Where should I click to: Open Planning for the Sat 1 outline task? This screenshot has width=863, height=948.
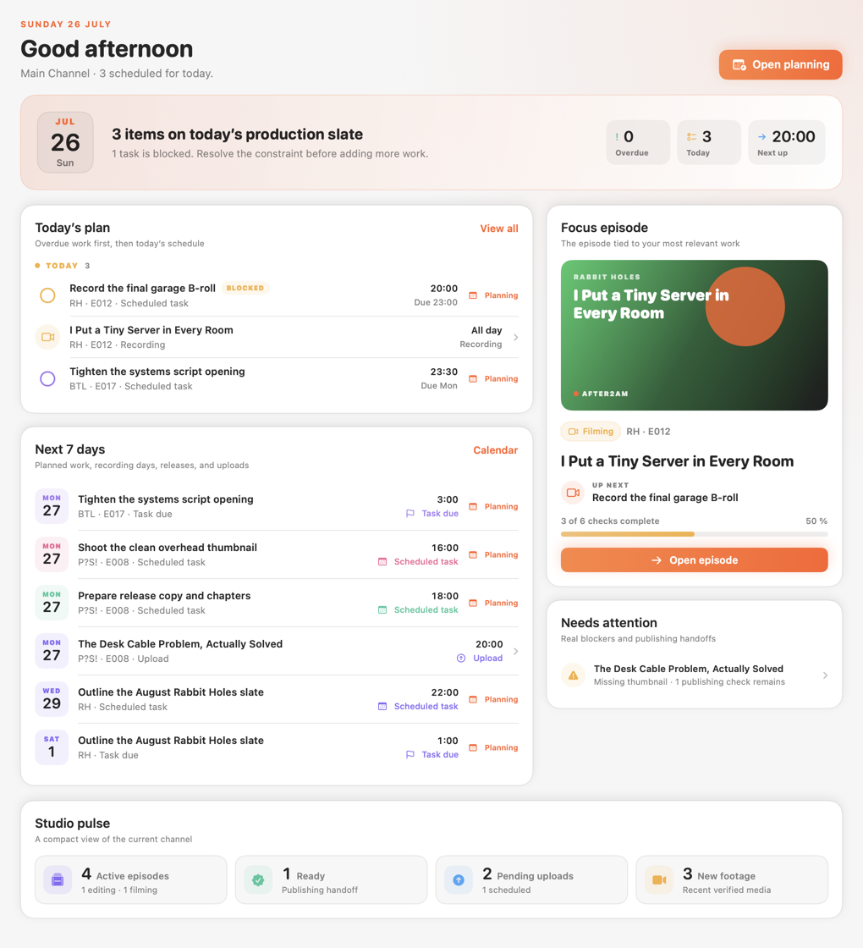point(494,748)
